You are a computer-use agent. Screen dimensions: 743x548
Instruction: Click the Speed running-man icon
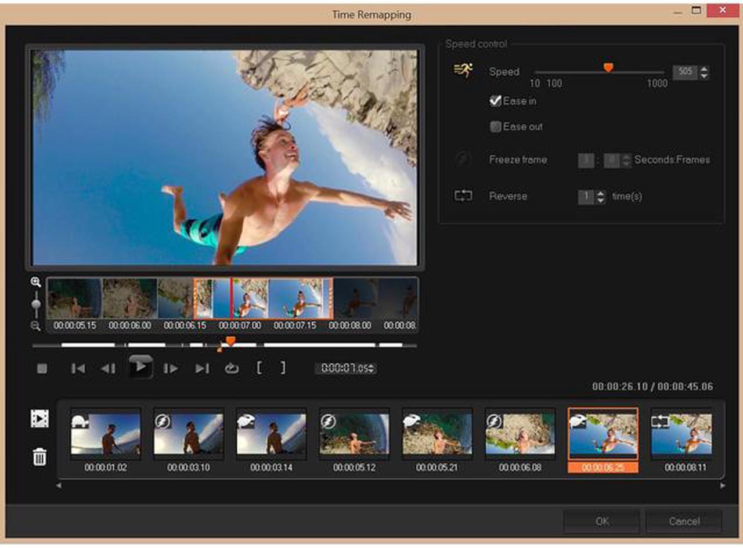(463, 71)
